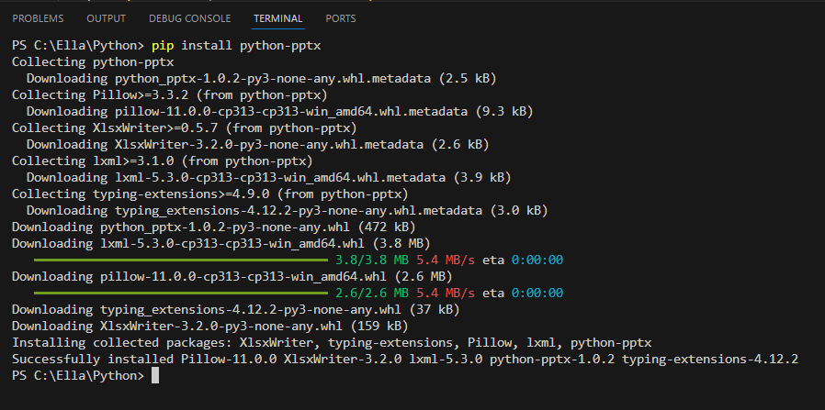This screenshot has width=825, height=410.
Task: Click the 'Collecting Pillow>=3.3.2' line
Action: click(x=170, y=95)
